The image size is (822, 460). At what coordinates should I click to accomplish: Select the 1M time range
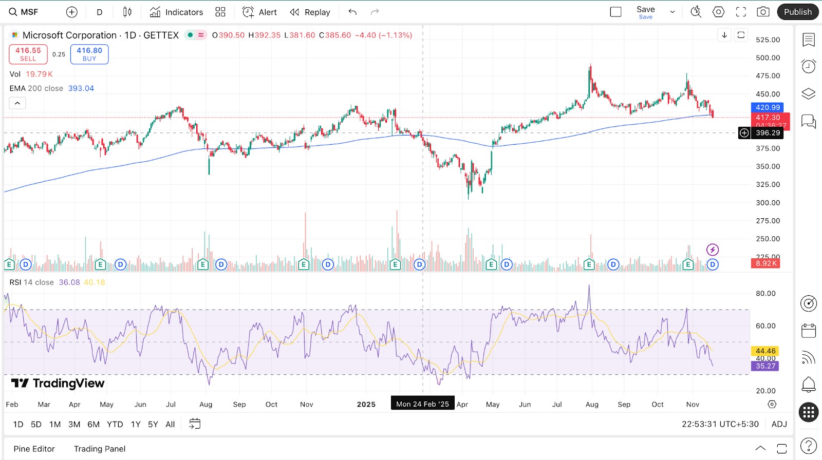click(x=55, y=424)
